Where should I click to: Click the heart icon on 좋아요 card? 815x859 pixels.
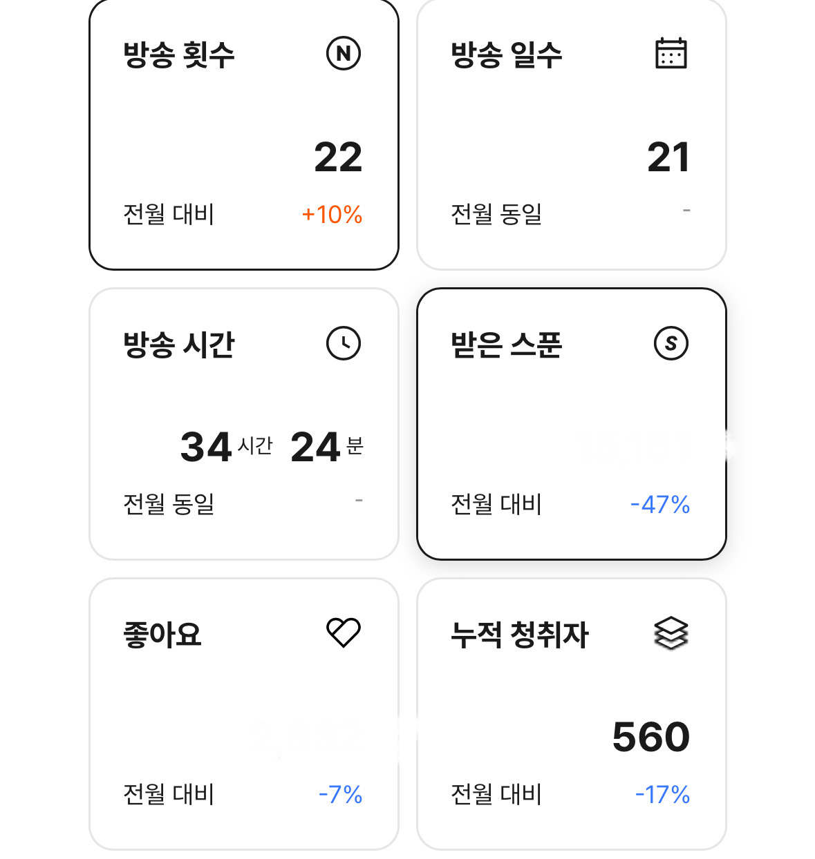point(344,633)
